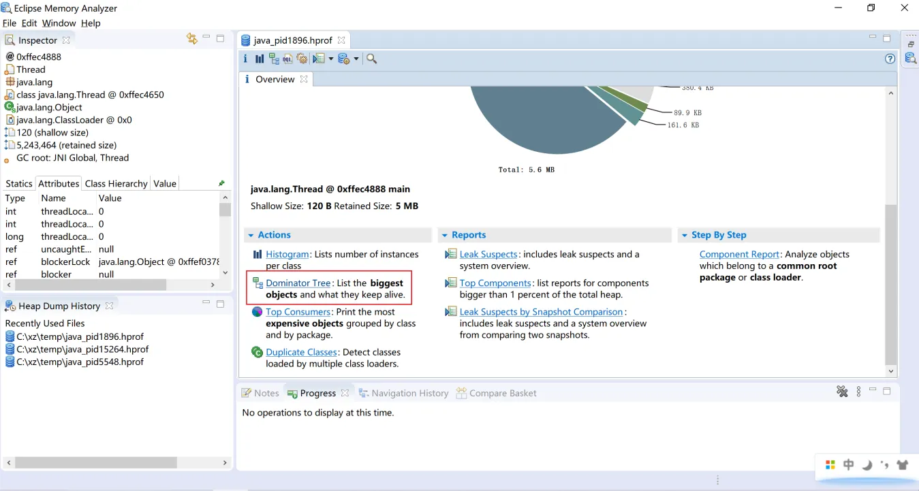
Task: Select the blockerLock attribute row
Action: point(111,262)
